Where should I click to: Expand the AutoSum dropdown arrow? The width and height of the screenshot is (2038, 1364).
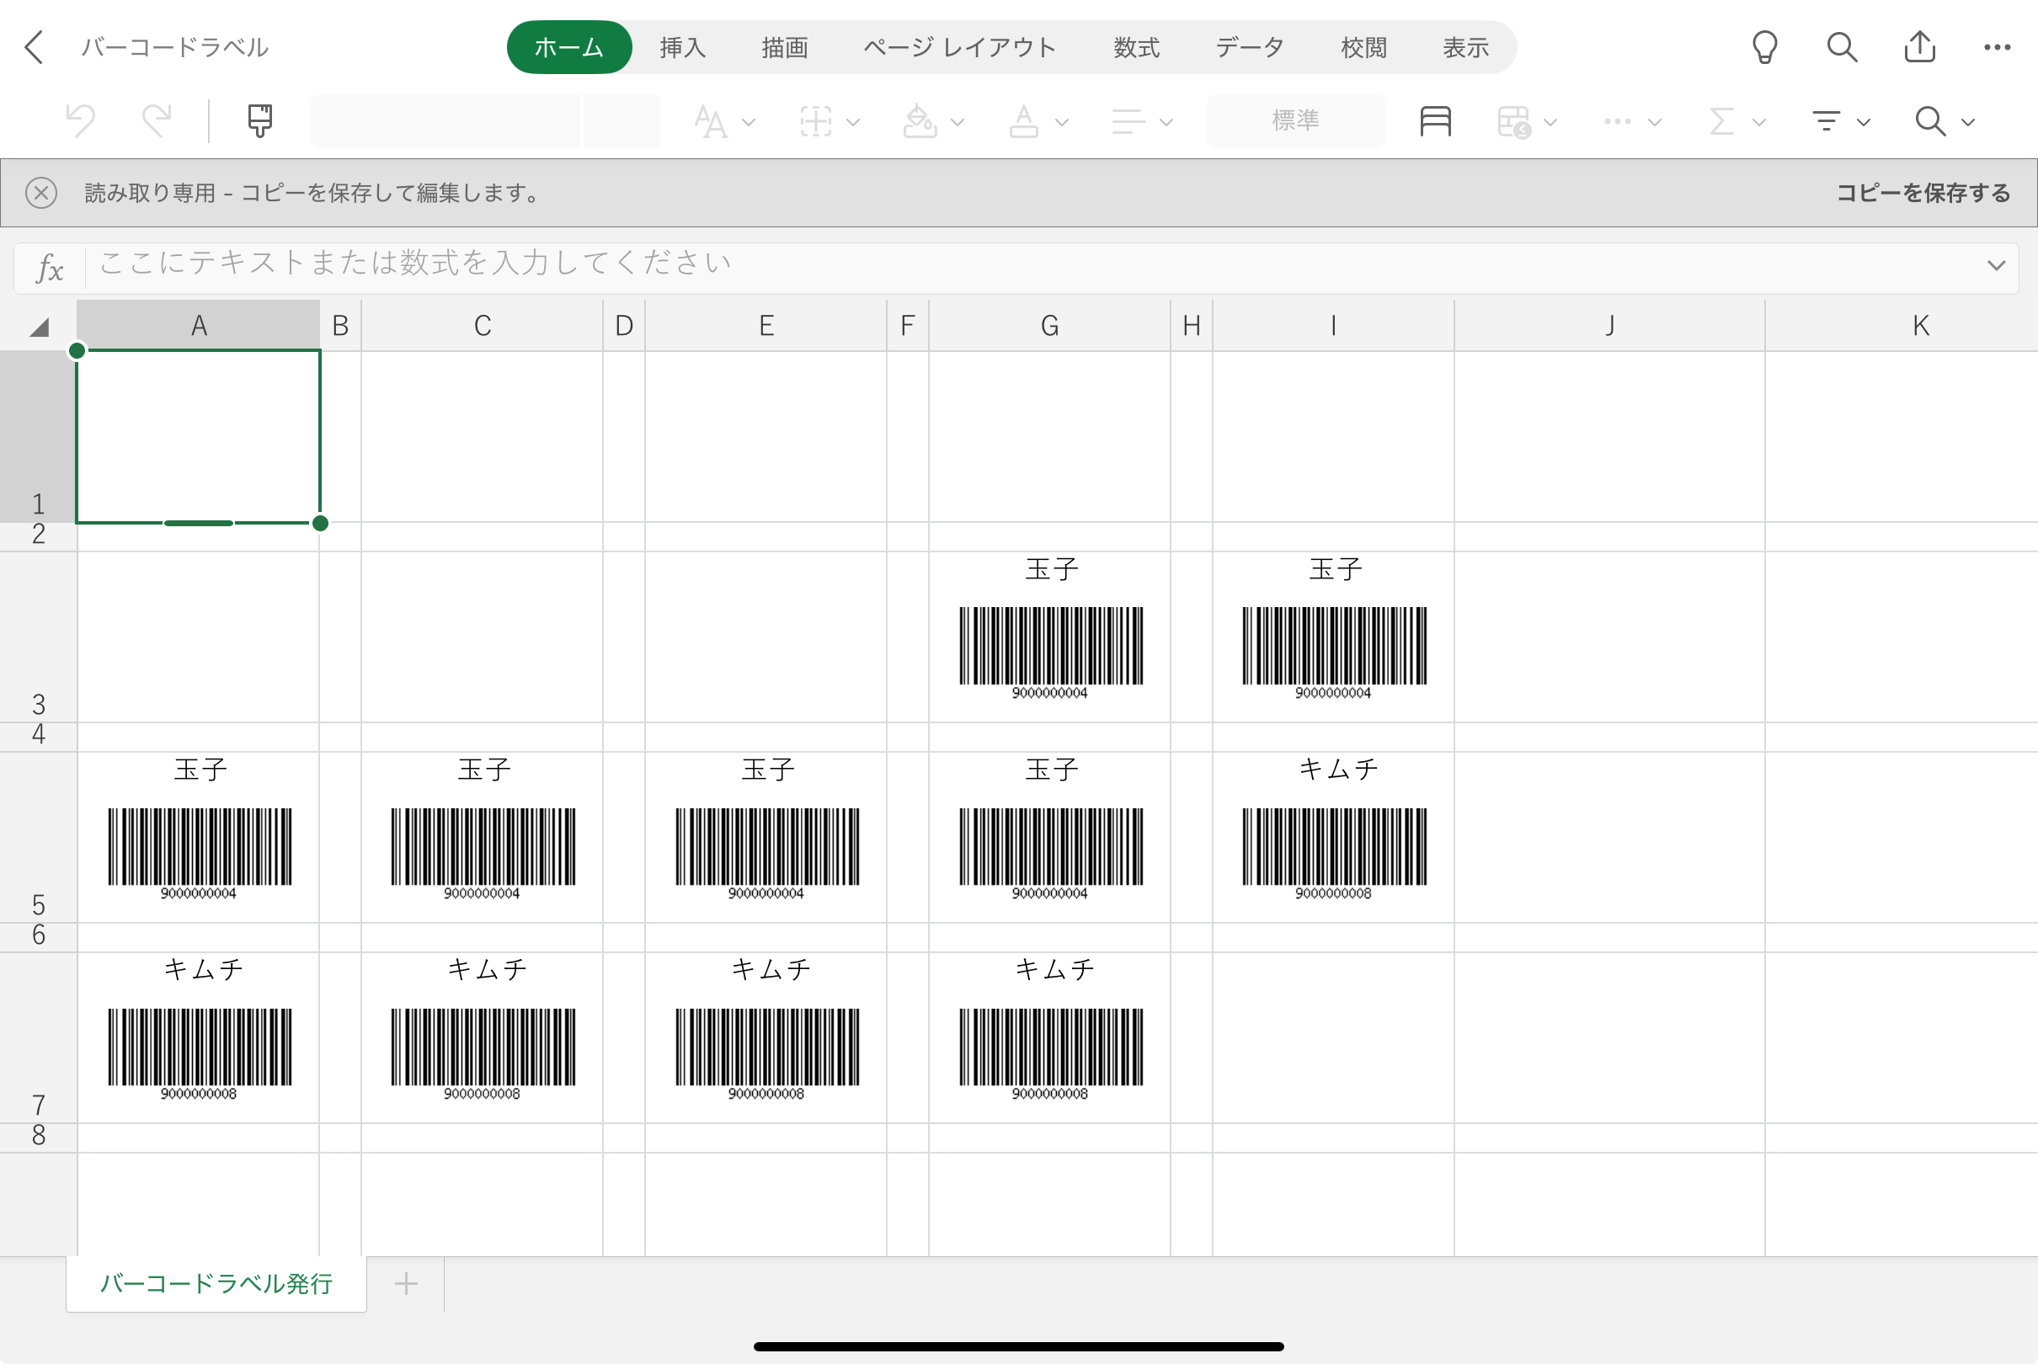(x=1758, y=123)
